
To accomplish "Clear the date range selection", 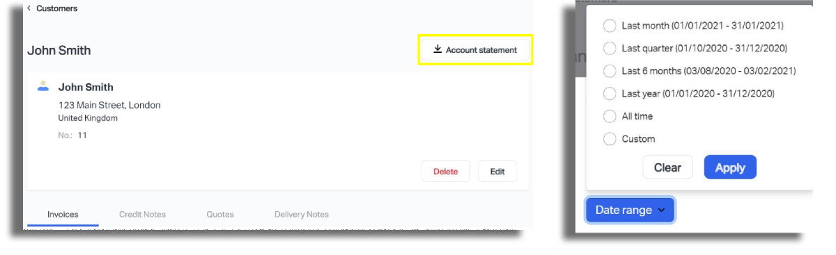I will [667, 167].
